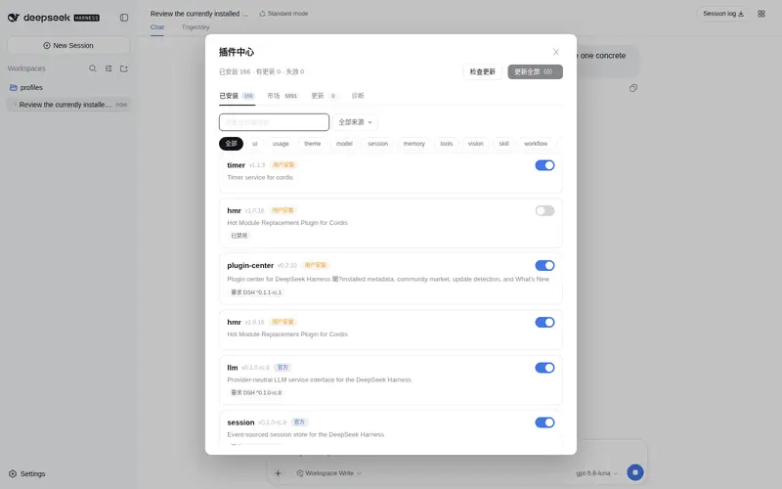The image size is (782, 489).
Task: Filter plugins by the memory chip
Action: point(413,144)
